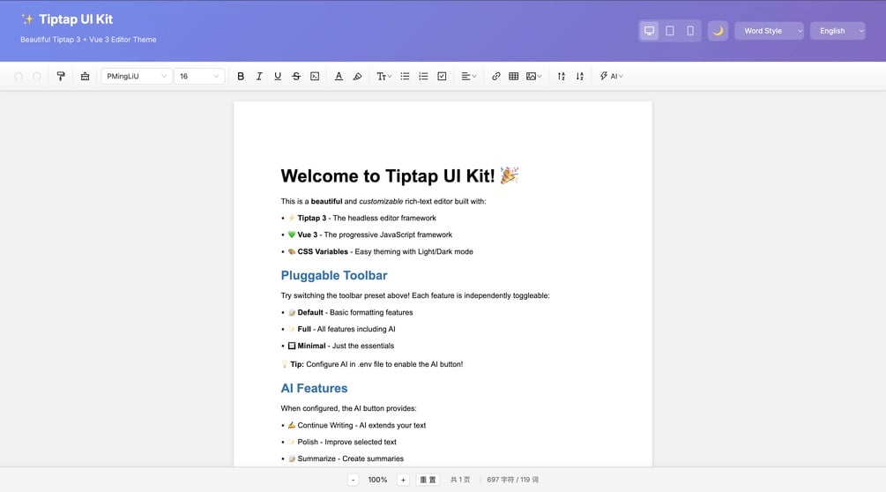Toggle task list checkbox tool
Image resolution: width=886 pixels, height=492 pixels.
(442, 76)
